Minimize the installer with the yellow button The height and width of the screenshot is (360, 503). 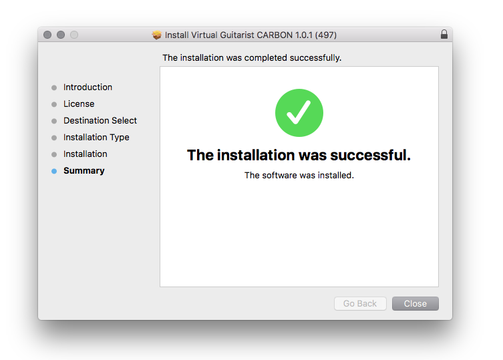click(61, 35)
